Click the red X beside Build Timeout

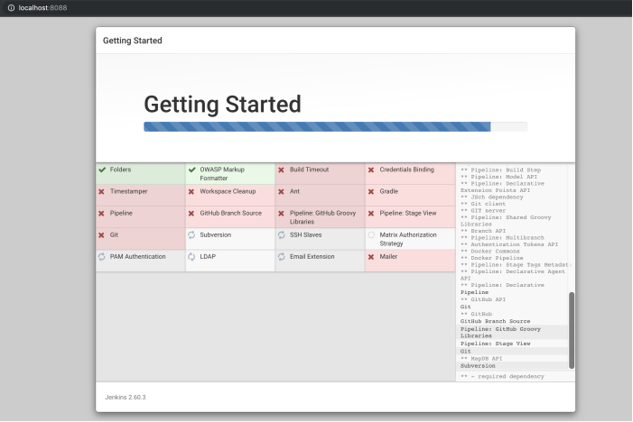tap(282, 170)
